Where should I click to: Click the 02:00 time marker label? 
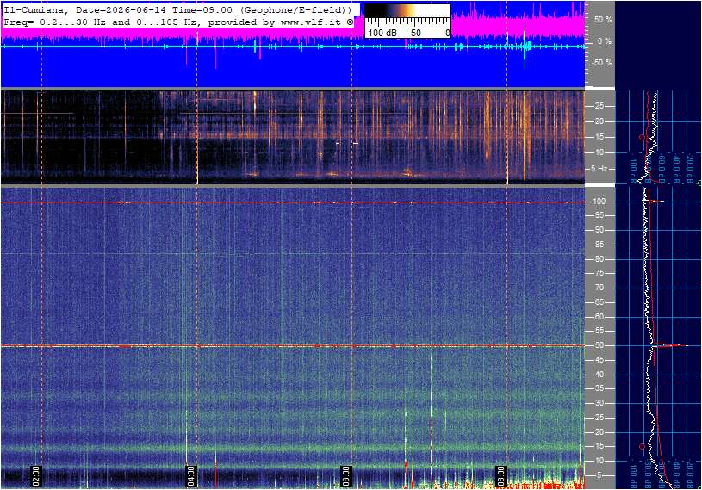coord(36,475)
